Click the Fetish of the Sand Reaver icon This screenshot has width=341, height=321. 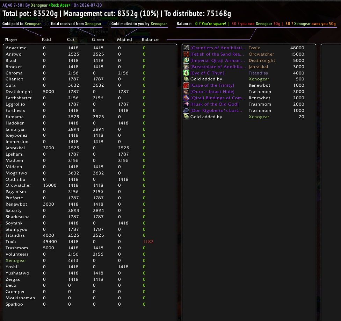click(186, 54)
